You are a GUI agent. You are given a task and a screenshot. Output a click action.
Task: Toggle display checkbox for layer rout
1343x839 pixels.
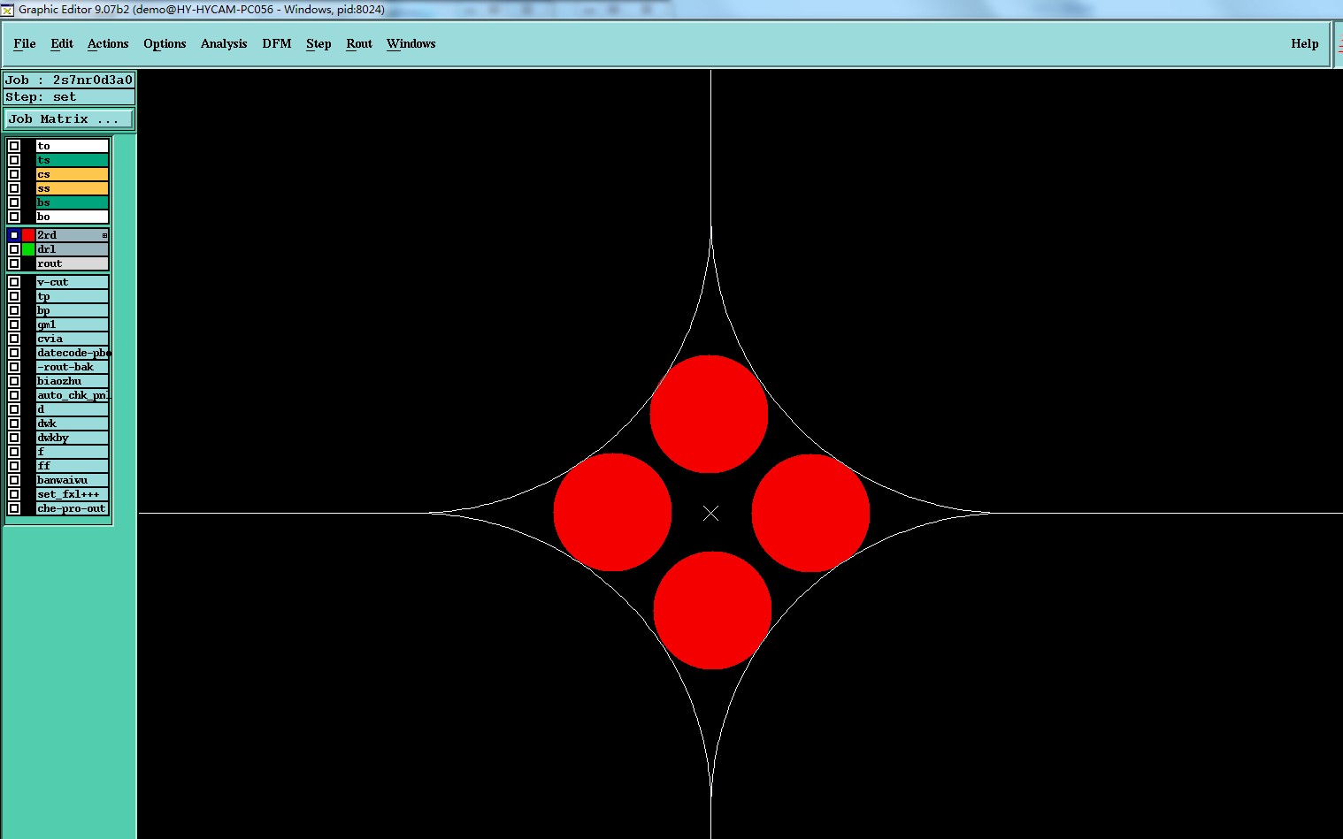pos(14,263)
